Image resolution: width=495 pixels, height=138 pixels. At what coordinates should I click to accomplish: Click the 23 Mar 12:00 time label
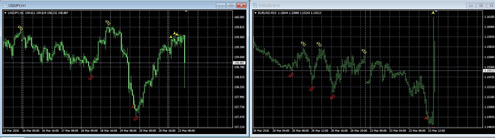tap(436, 131)
